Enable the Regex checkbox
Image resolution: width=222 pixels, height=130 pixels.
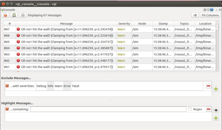[190, 109]
